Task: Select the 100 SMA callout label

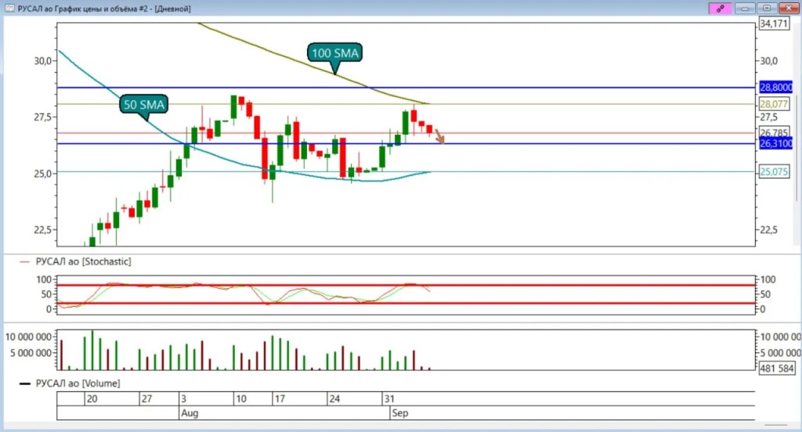Action: pos(335,52)
